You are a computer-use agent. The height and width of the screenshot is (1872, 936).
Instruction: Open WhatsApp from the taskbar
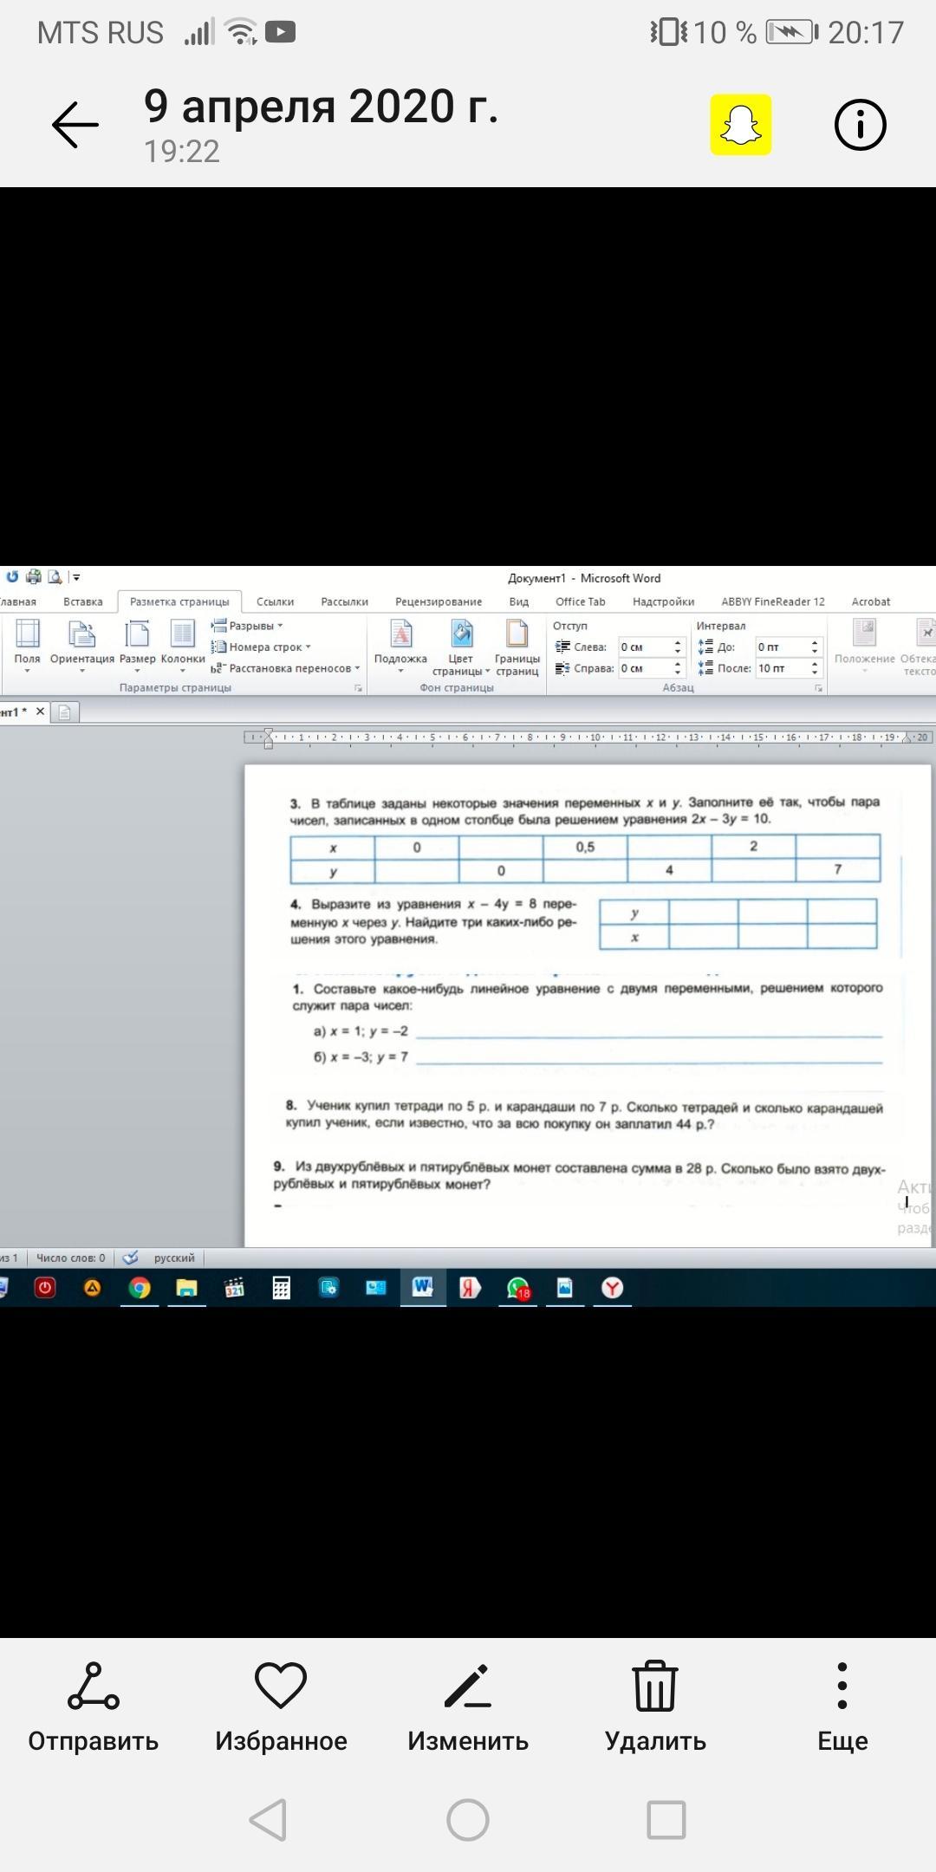click(x=517, y=1289)
